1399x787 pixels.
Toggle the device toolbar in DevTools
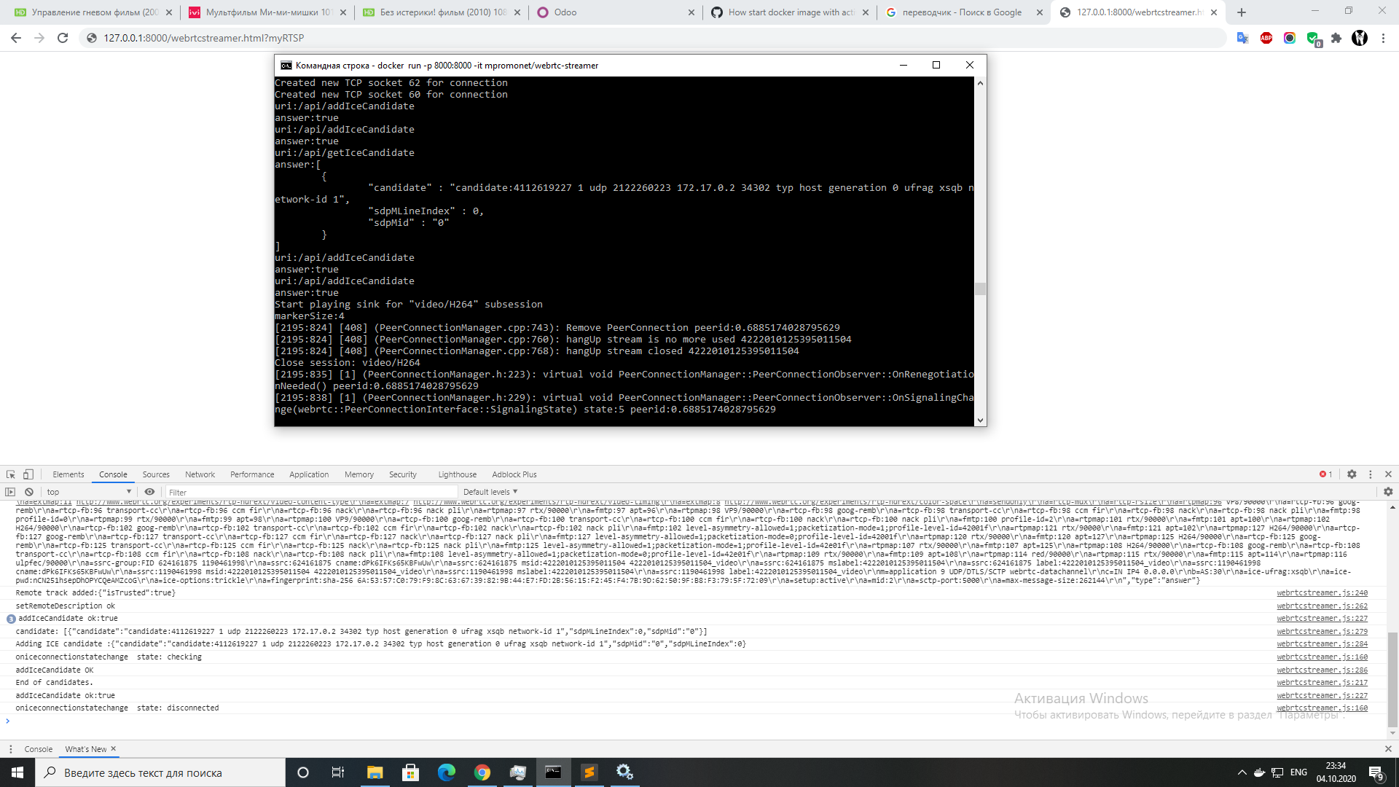pos(28,474)
